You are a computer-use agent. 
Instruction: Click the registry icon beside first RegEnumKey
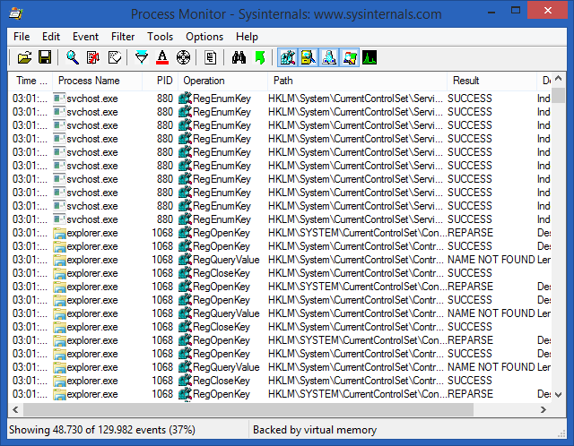coord(186,99)
